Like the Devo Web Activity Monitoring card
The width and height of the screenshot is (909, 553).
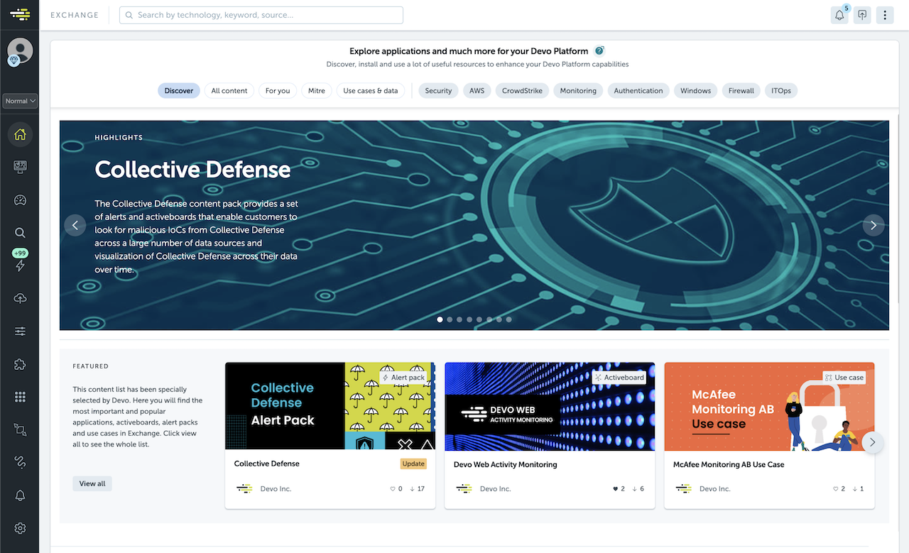pyautogui.click(x=616, y=489)
